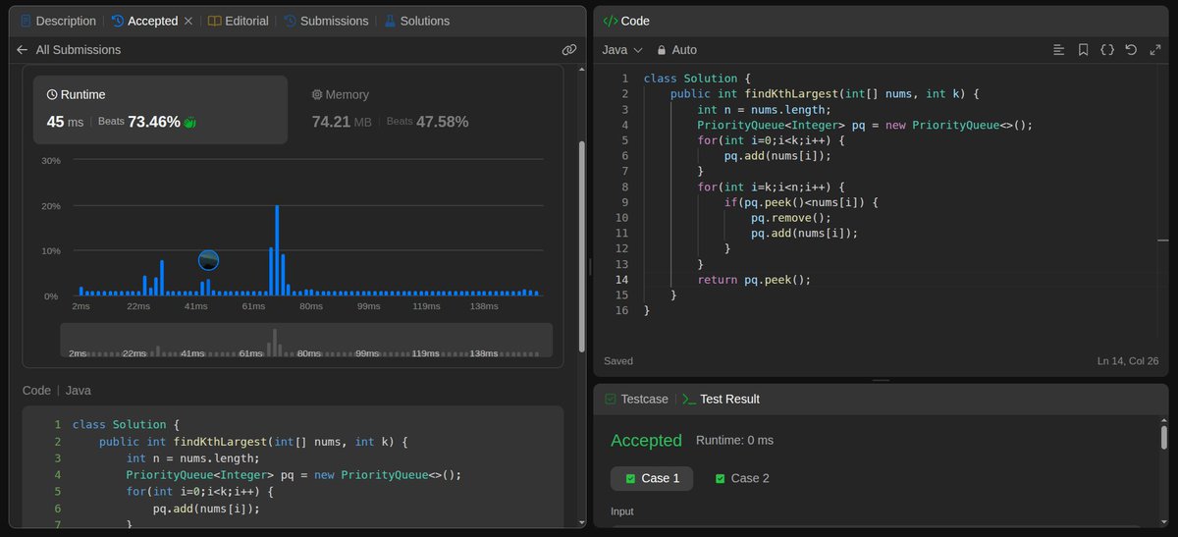Image resolution: width=1178 pixels, height=537 pixels.
Task: Click the back arrow icon
Action: tap(23, 49)
